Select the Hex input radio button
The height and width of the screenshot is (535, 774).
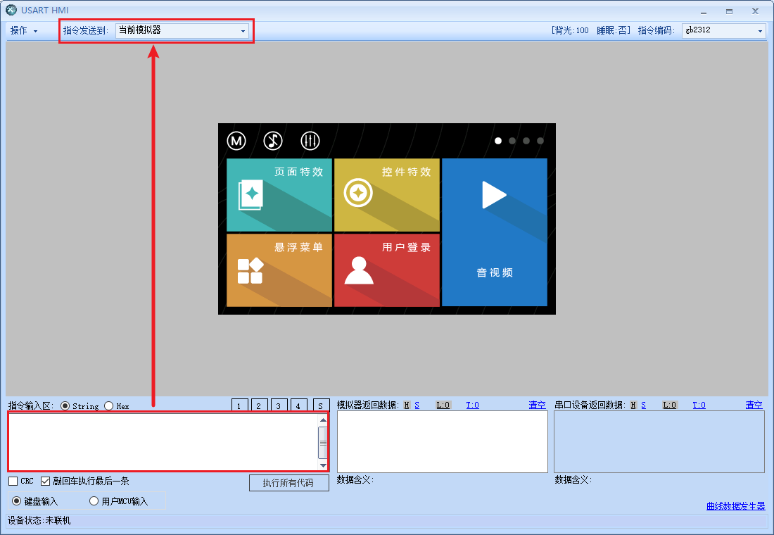pos(108,405)
